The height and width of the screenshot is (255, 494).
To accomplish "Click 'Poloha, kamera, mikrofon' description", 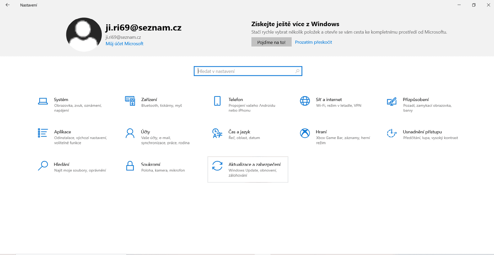I will tap(163, 170).
